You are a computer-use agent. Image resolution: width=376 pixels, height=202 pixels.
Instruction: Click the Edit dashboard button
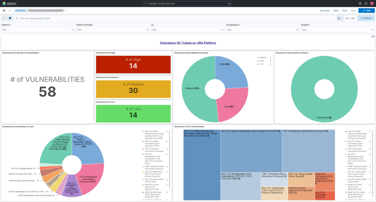click(x=366, y=11)
